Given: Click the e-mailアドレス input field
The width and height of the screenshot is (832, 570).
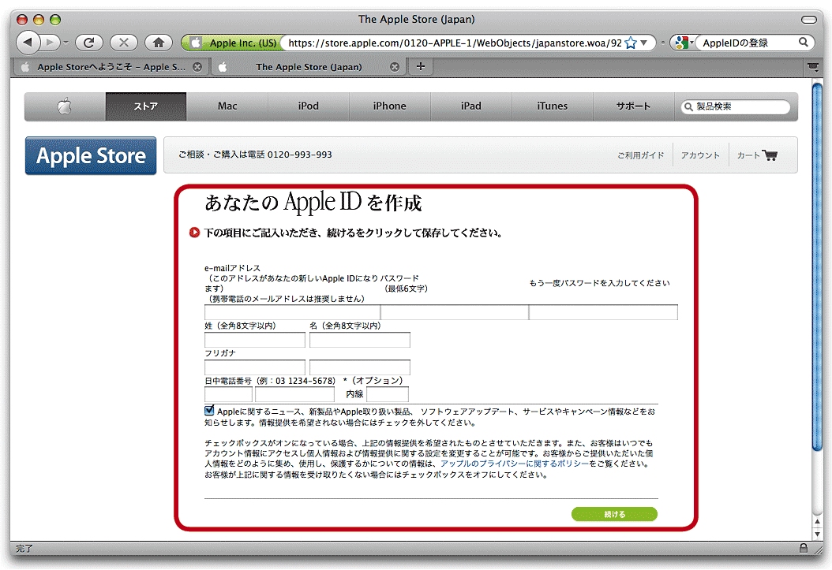Looking at the screenshot, I should [292, 312].
